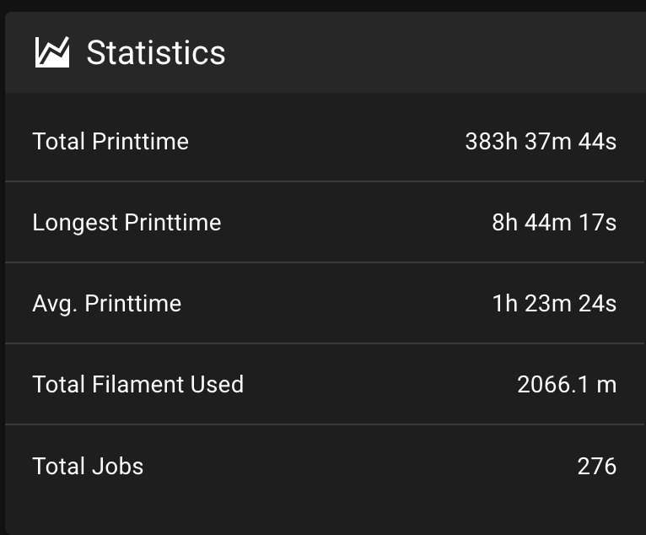Click the Total Printtime row
This screenshot has height=535, width=646.
click(326, 141)
